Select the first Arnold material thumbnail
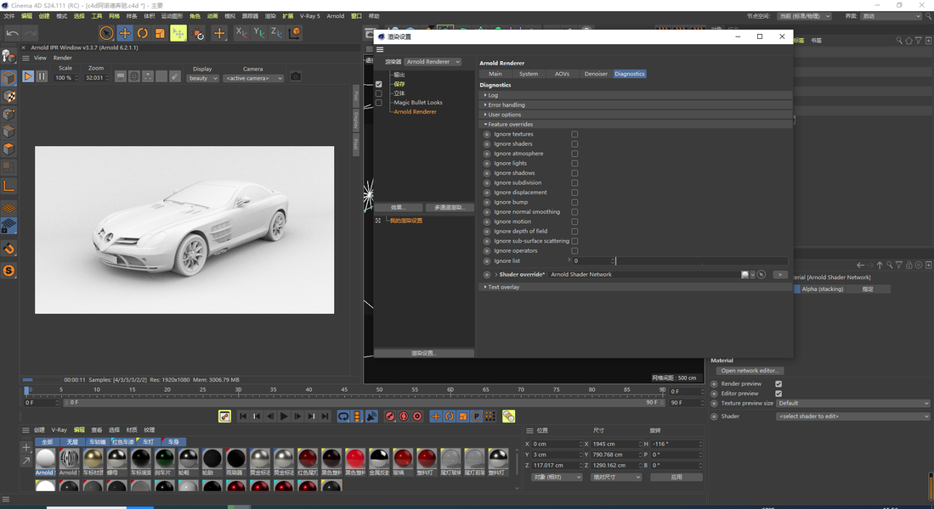The height and width of the screenshot is (509, 934). click(45, 459)
